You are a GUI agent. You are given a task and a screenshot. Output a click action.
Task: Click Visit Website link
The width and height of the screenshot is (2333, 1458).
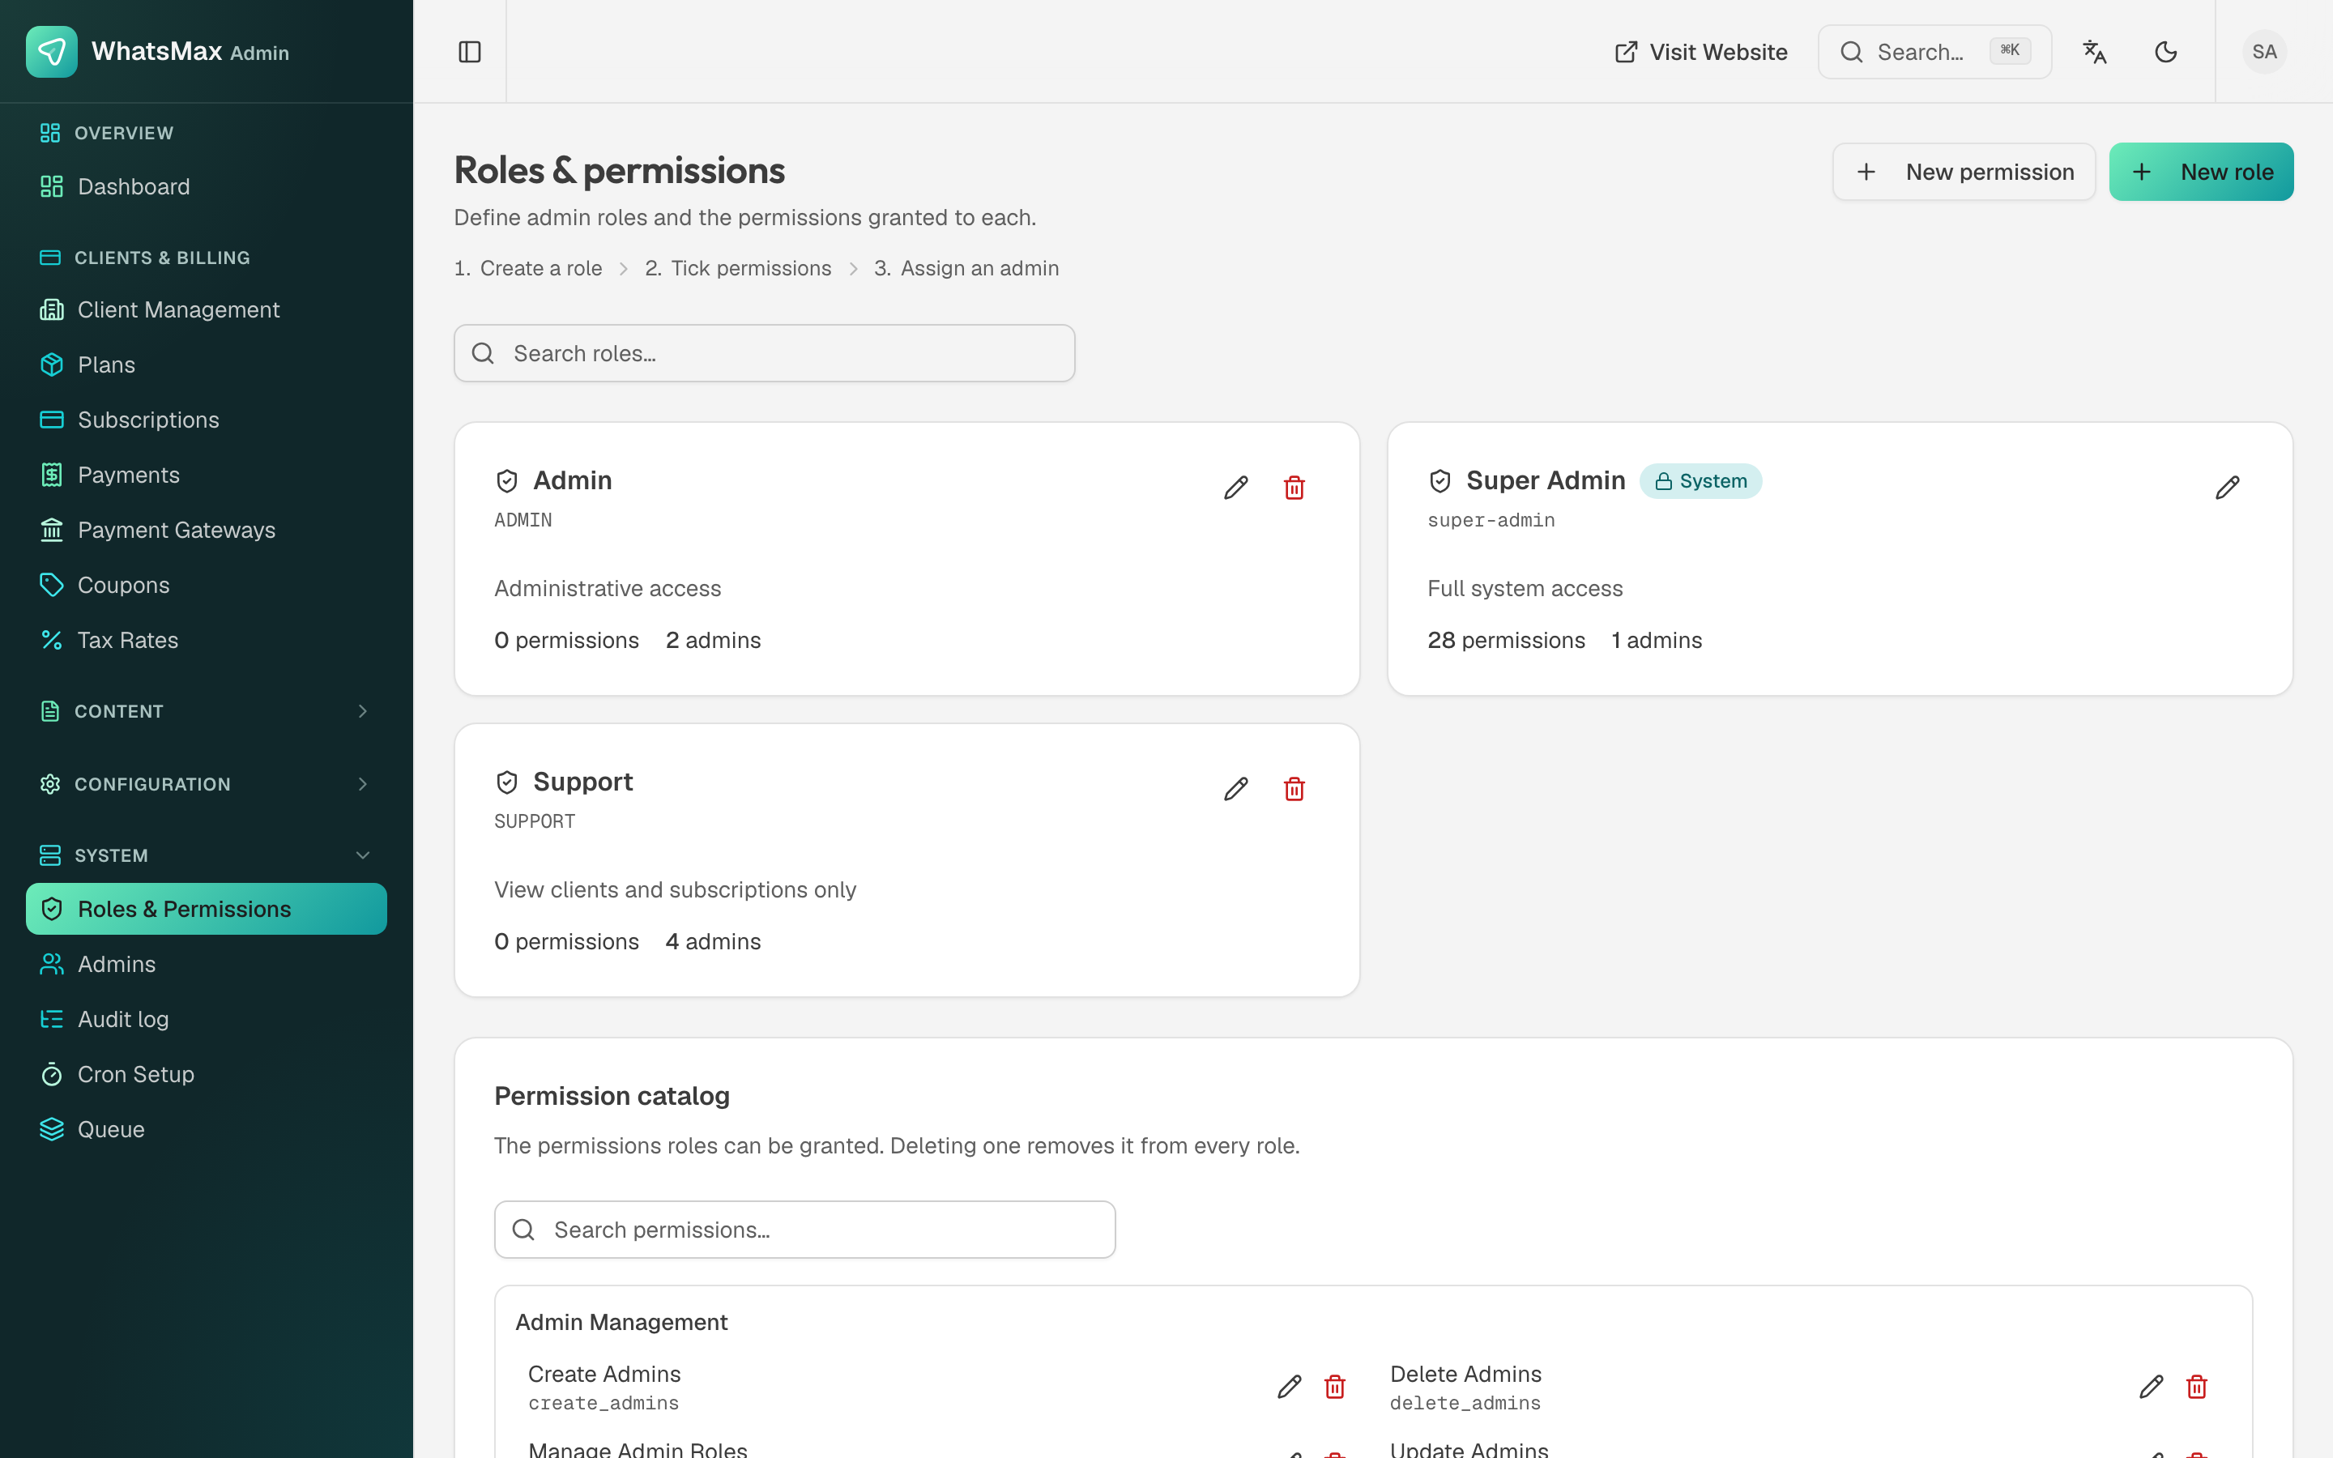pos(1700,52)
